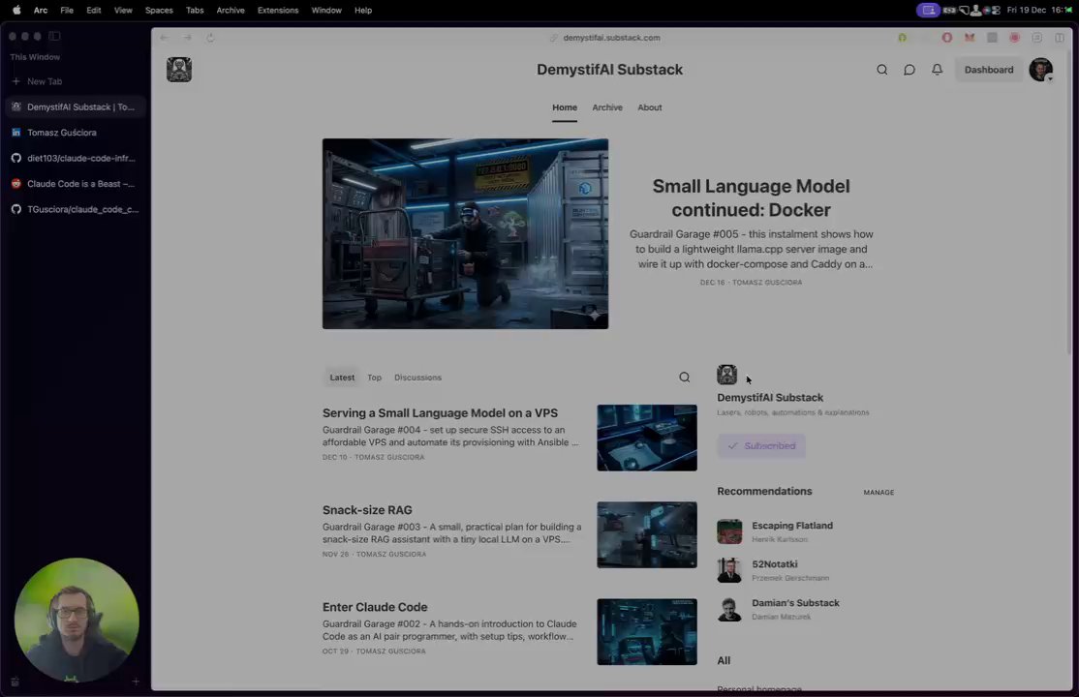Switch to the Archive page tab

pos(607,107)
